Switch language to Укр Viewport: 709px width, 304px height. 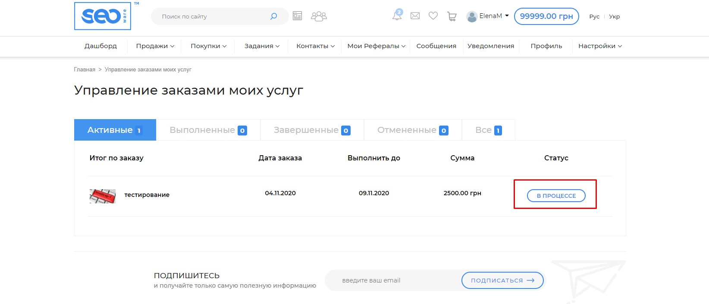(x=614, y=17)
